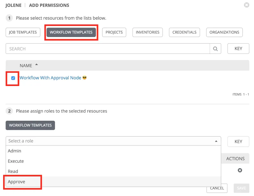Switch to the Inventories tab
This screenshot has height=196, width=254.
pyautogui.click(x=147, y=32)
